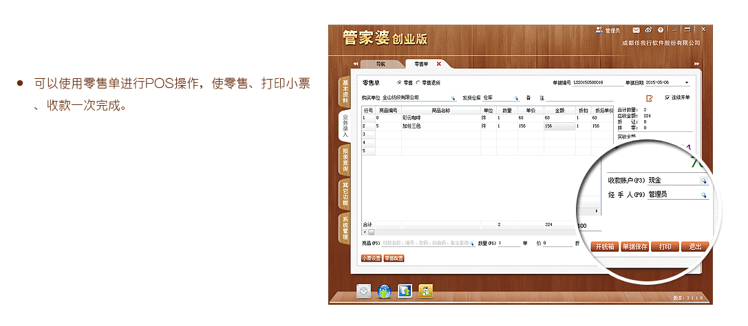The image size is (748, 326).
Task: Open the 业务录入 side tab
Action: point(345,125)
